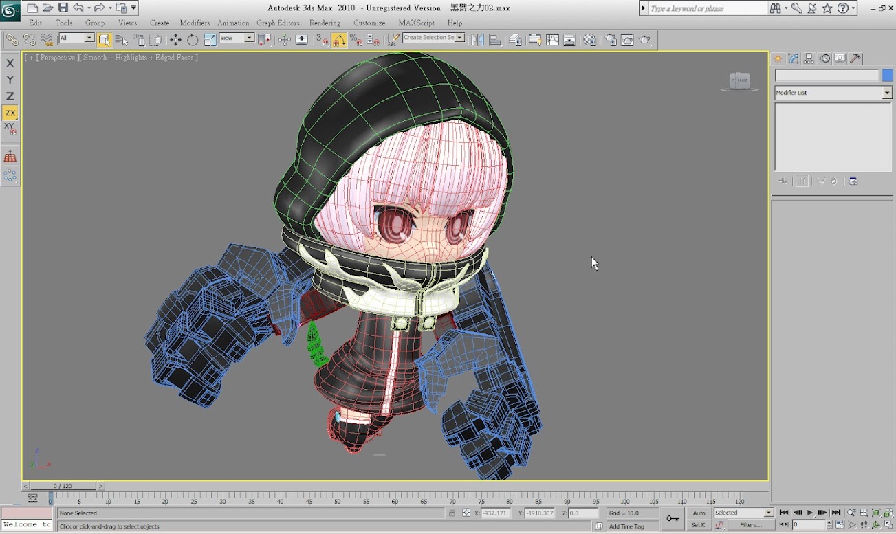Click the Save File icon

(63, 8)
